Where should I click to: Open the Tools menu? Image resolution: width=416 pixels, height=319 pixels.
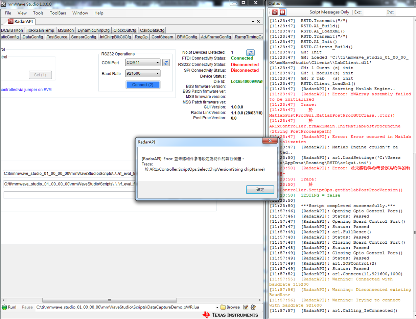38,13
